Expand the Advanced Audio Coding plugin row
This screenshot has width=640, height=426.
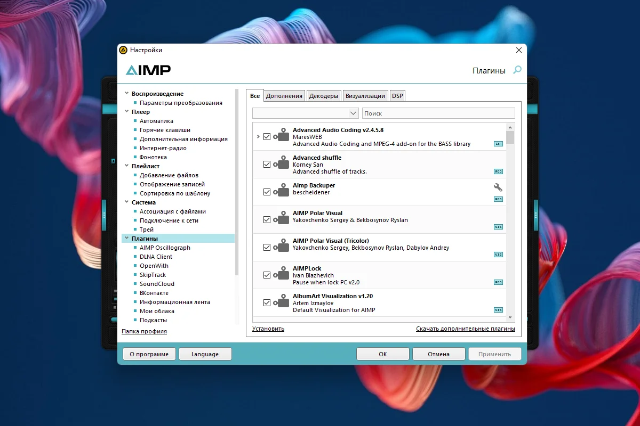pos(258,137)
